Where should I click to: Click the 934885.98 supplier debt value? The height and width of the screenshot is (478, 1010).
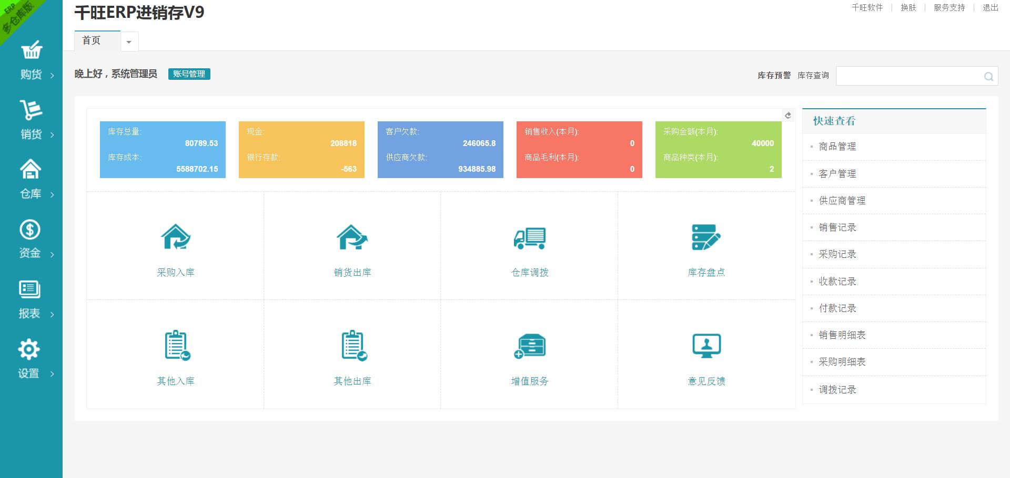477,169
